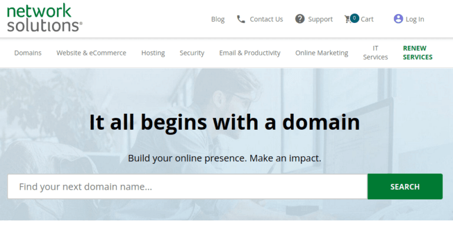Open Website & eCommerce menu
453x241 pixels.
point(91,52)
